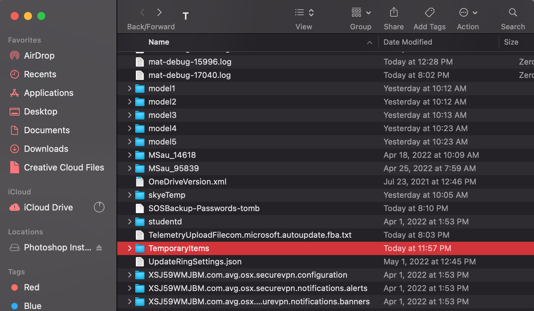Click the iCloud Drive sync progress indicator
Image resolution: width=534 pixels, height=311 pixels.
tap(99, 207)
